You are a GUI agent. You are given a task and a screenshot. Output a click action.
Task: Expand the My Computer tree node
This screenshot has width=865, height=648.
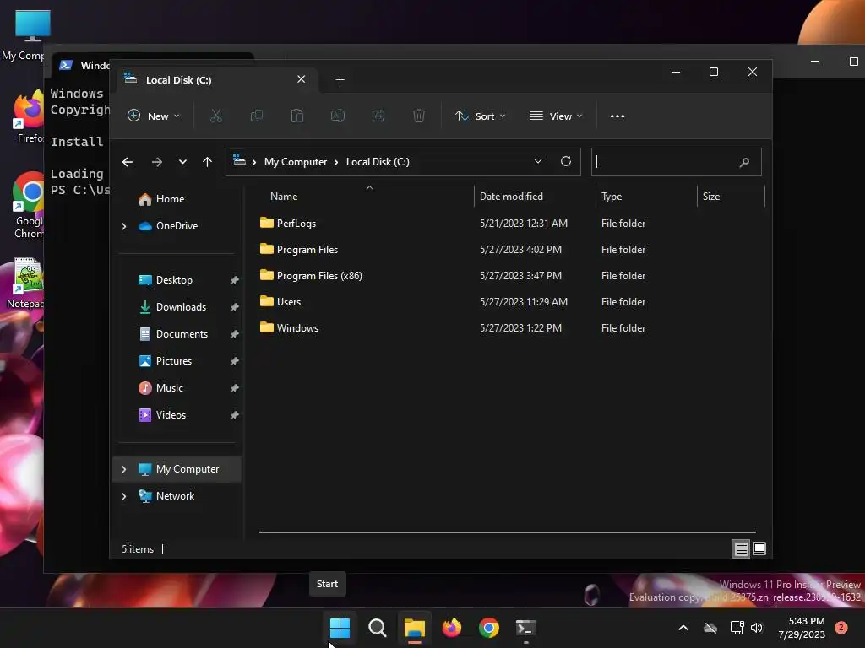pos(123,469)
